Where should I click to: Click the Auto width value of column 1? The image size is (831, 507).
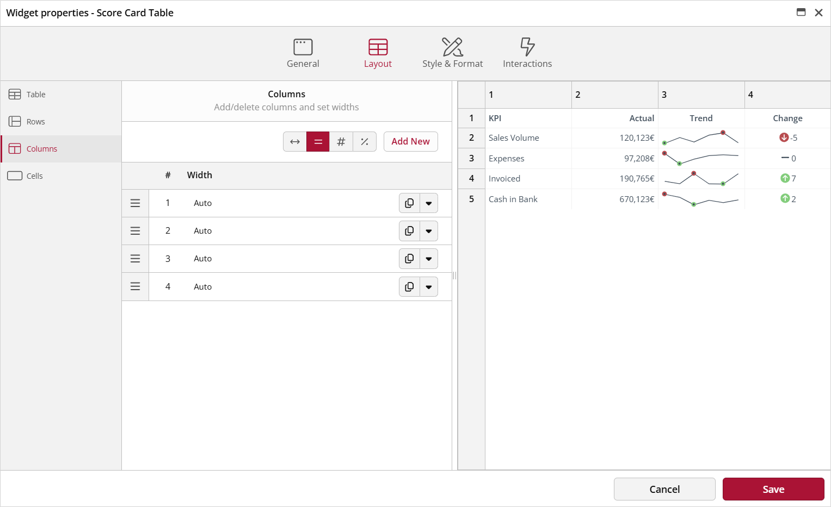[x=203, y=203]
